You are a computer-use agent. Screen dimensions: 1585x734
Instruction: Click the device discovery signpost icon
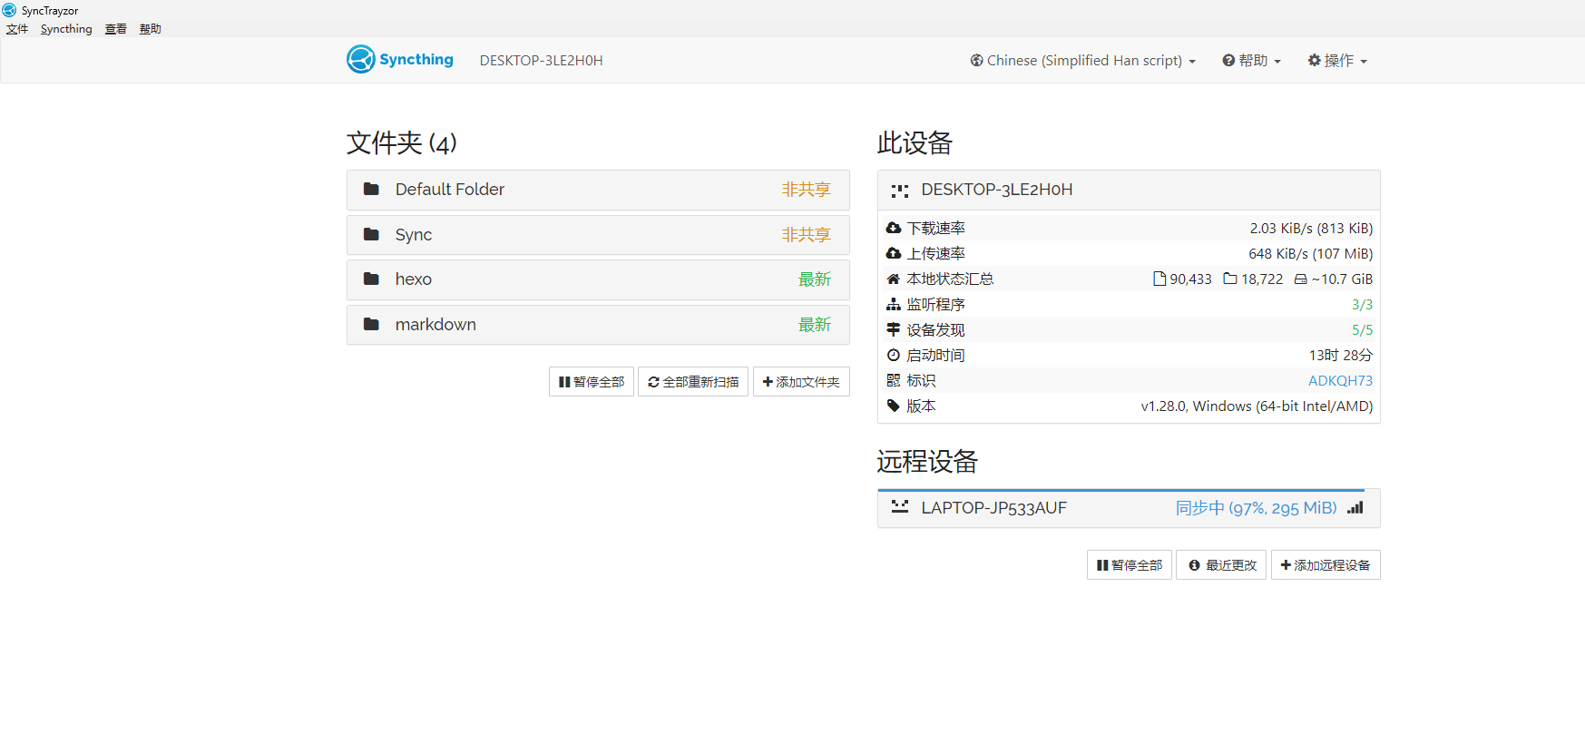point(894,329)
